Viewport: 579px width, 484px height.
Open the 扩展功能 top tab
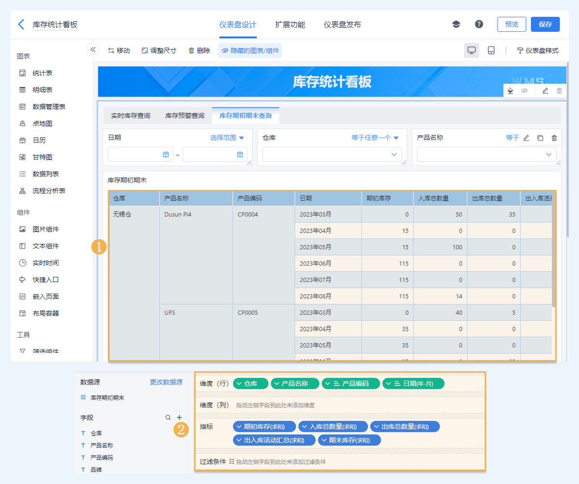tap(290, 25)
